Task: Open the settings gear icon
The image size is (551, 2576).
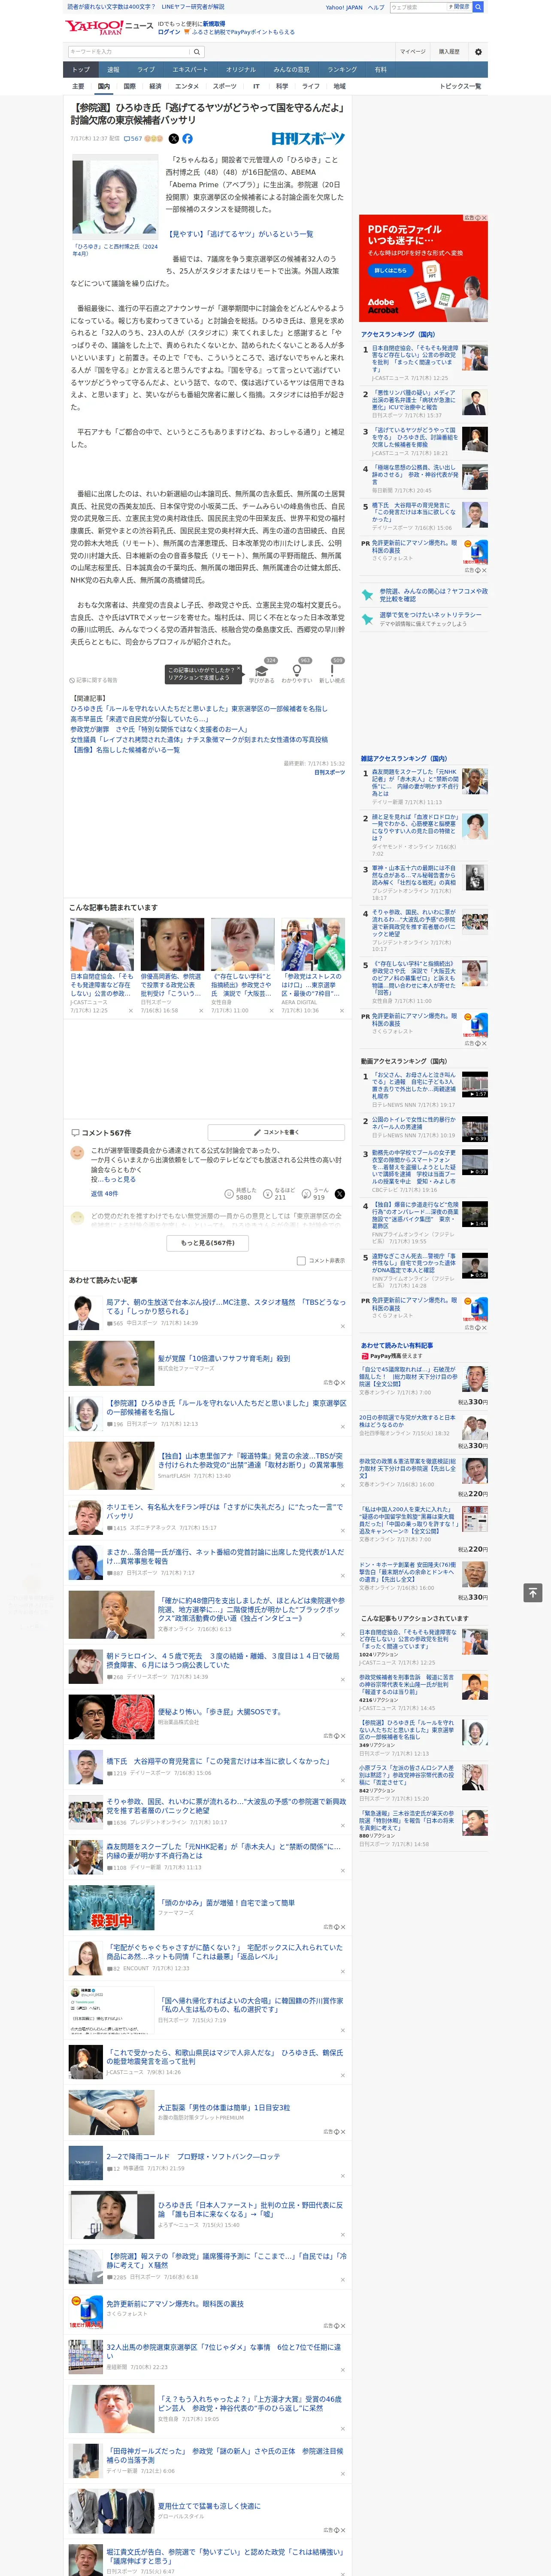Action: coord(478,52)
